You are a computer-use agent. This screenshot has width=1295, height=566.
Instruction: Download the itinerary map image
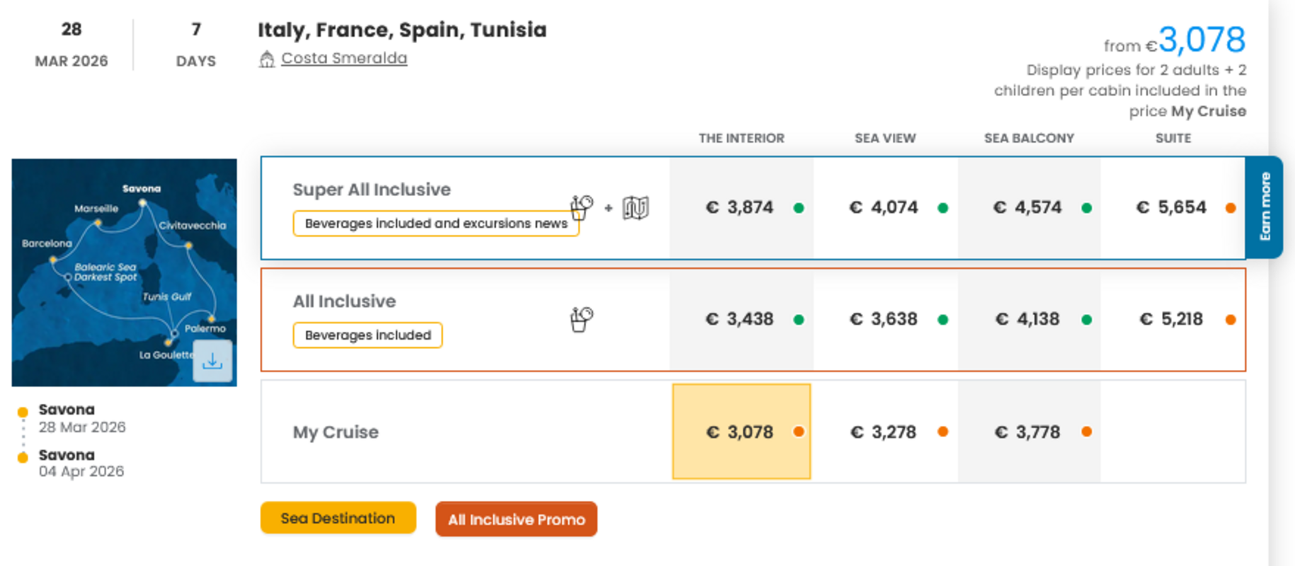point(212,362)
